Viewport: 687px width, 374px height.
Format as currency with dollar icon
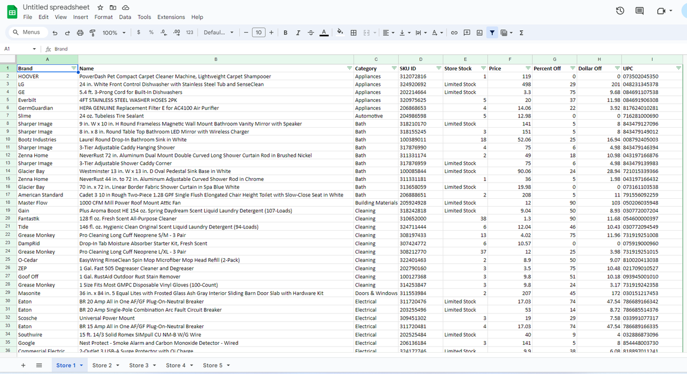(139, 33)
